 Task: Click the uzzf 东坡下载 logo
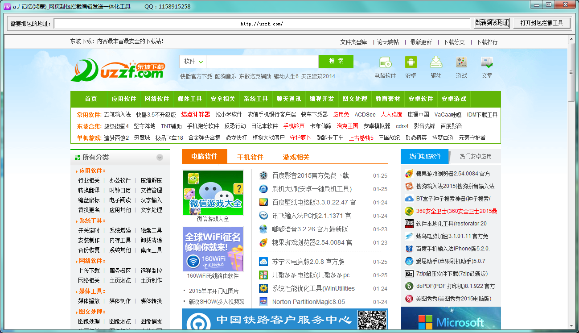pyautogui.click(x=118, y=71)
